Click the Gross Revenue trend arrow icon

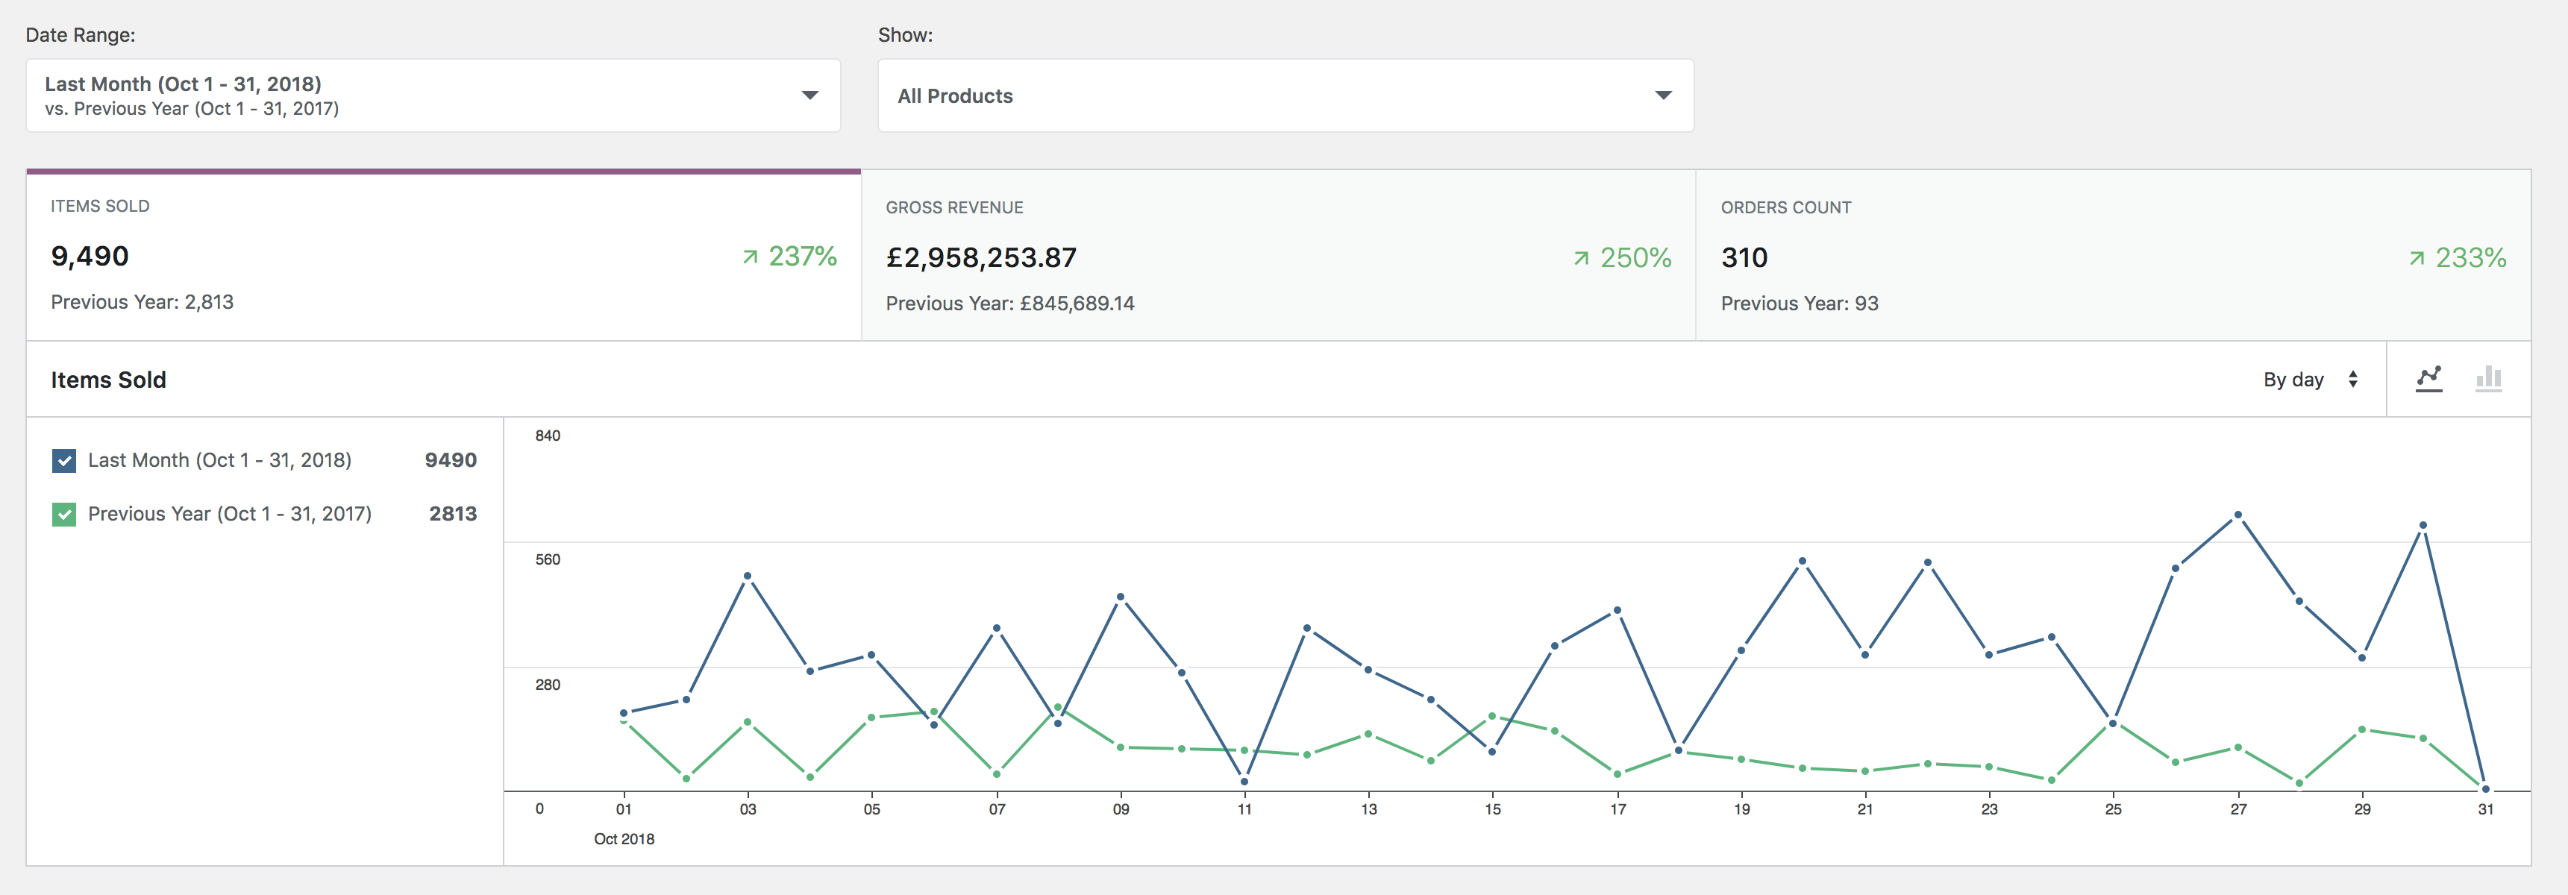pos(1581,259)
